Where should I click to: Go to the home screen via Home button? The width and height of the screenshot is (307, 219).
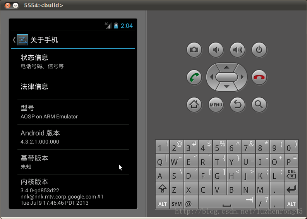[194, 105]
